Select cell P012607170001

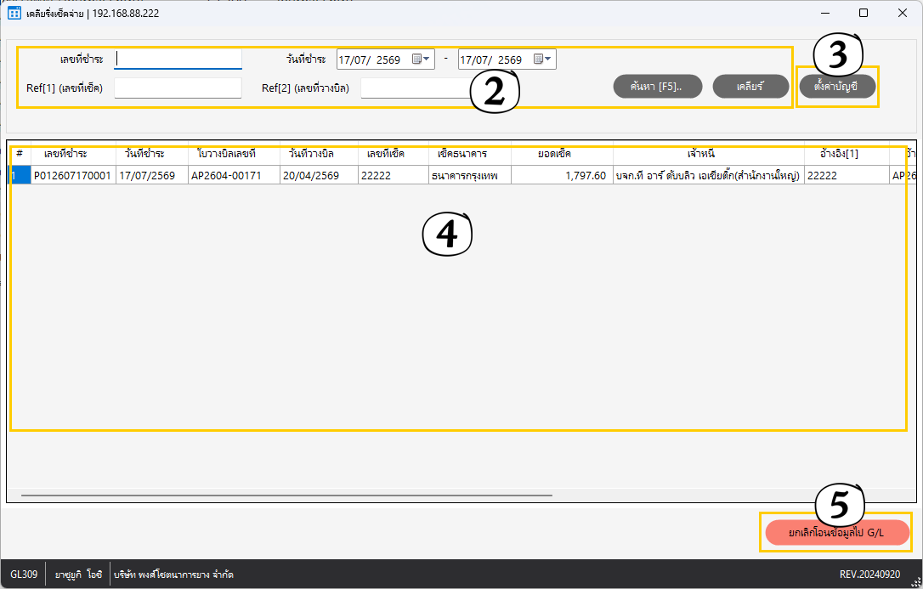(x=73, y=175)
